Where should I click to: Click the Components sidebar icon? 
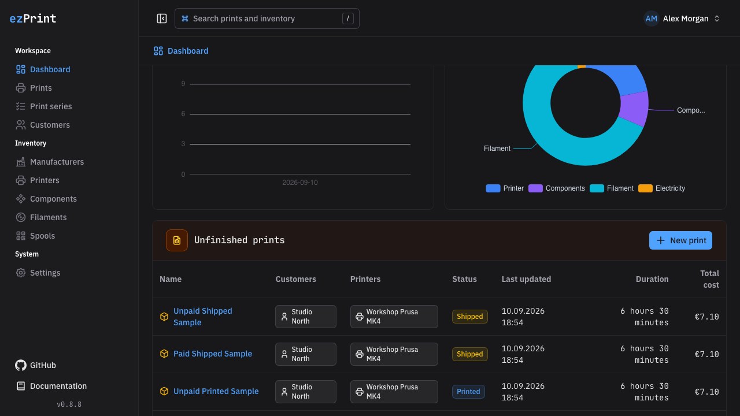(21, 199)
